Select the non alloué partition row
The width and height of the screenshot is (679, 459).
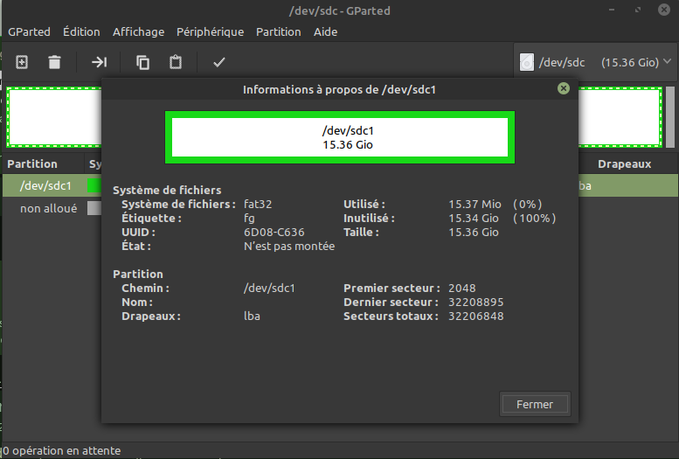[48, 208]
